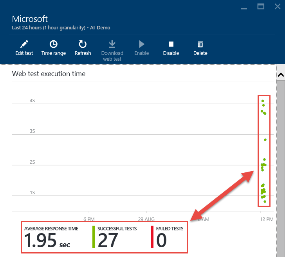285x257 pixels.
Task: Click the Disable stop icon
Action: pyautogui.click(x=171, y=44)
